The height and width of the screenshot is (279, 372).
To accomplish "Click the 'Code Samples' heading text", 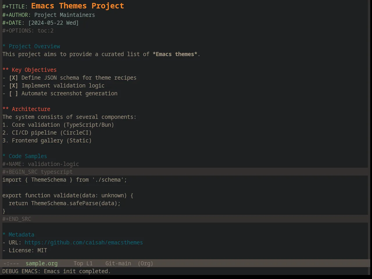I will click(28, 156).
